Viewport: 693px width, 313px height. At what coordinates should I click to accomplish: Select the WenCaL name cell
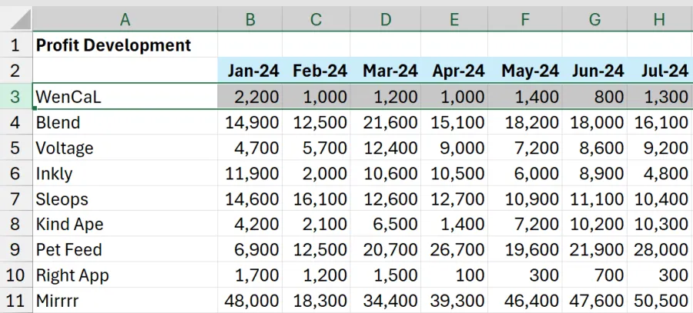click(x=125, y=96)
